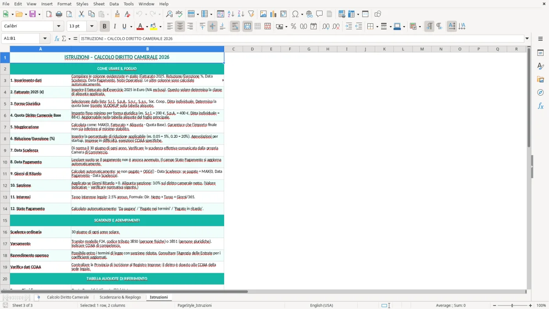Toggle Center Horizontally alignment
The height and width of the screenshot is (309, 549).
[180, 27]
